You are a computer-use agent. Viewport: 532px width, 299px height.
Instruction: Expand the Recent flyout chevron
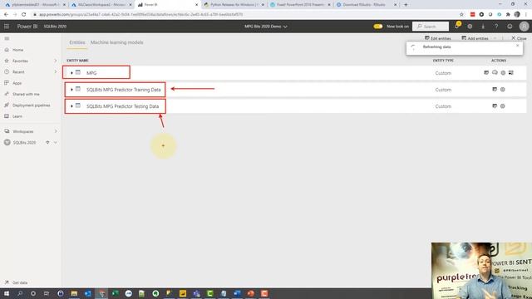(x=56, y=72)
